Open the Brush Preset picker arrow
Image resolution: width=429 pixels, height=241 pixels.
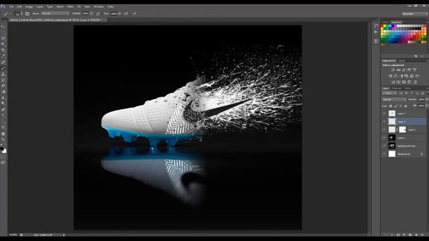pyautogui.click(x=21, y=13)
